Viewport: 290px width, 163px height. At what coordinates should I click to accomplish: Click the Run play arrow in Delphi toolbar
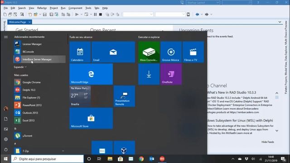click(x=77, y=14)
